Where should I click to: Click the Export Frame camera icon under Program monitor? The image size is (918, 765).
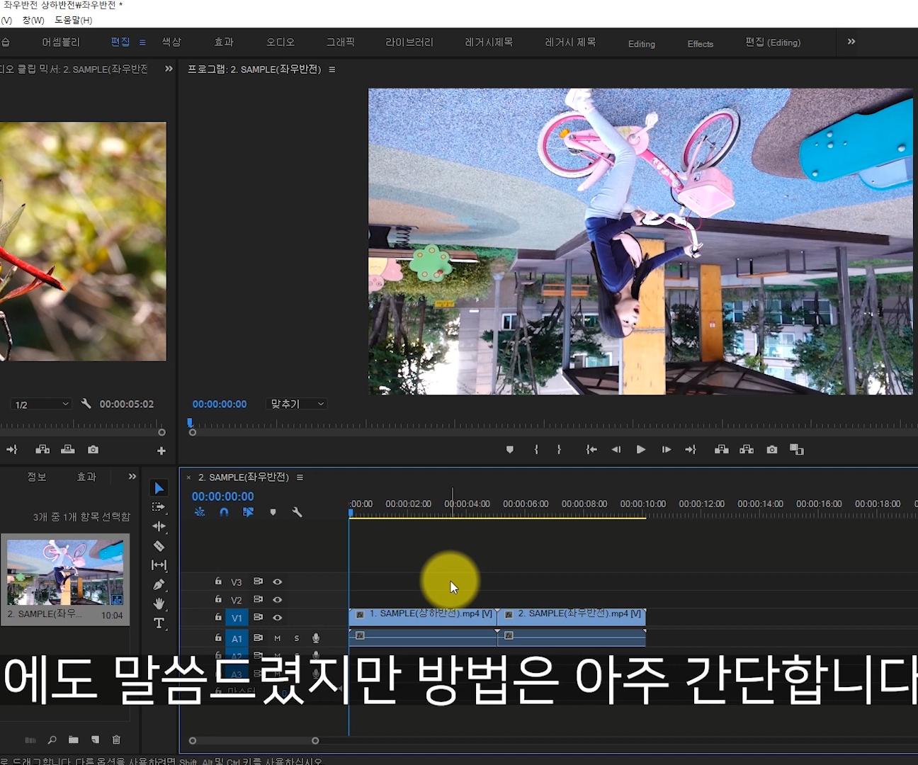771,449
